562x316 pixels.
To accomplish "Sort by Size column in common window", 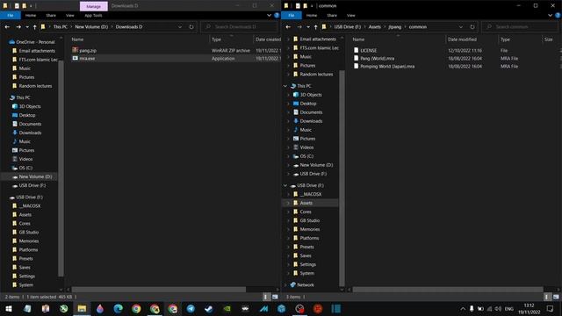I will [548, 39].
